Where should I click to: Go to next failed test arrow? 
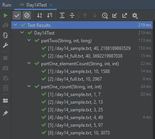95,15
